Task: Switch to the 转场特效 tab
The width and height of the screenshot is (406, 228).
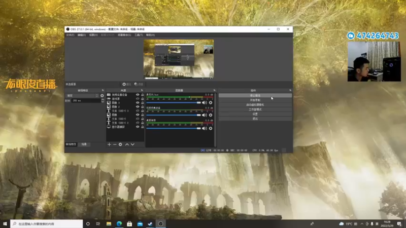Action: tap(71, 144)
